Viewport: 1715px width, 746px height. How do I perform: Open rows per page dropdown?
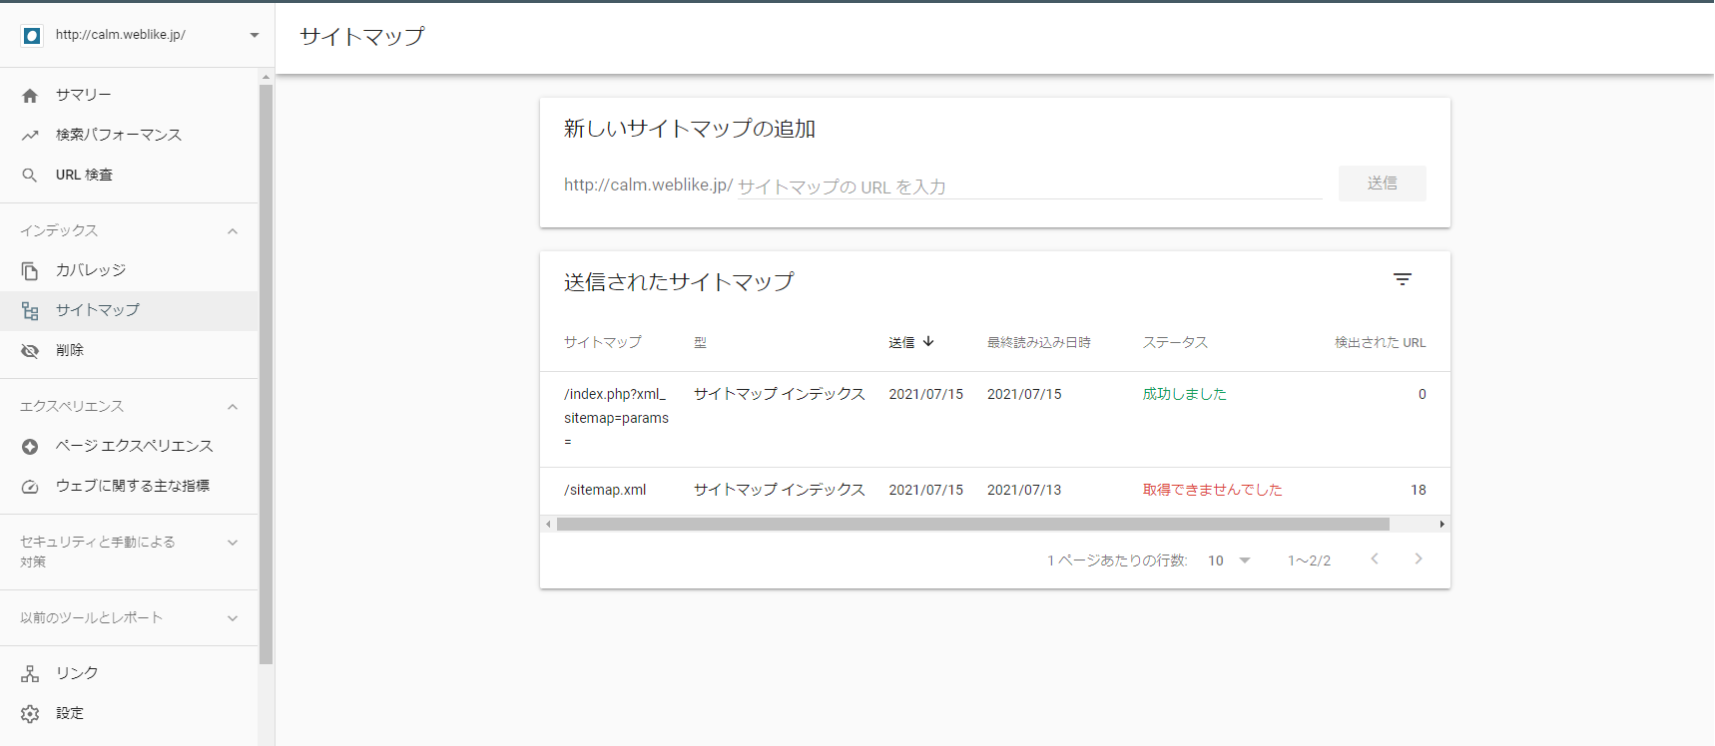(1229, 560)
